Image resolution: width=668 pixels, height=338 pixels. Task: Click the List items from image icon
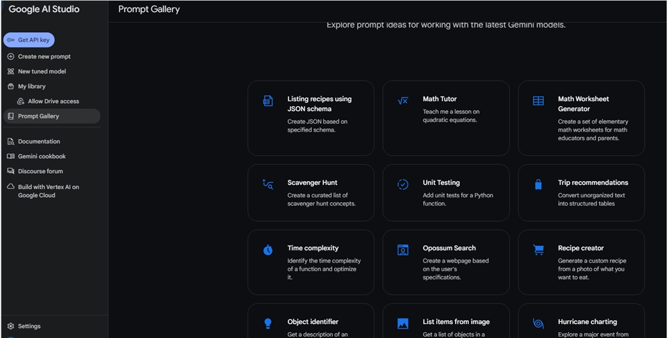pos(403,323)
